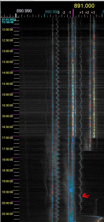Click the +1 offset label
The image size is (104, 222).
click(81, 12)
